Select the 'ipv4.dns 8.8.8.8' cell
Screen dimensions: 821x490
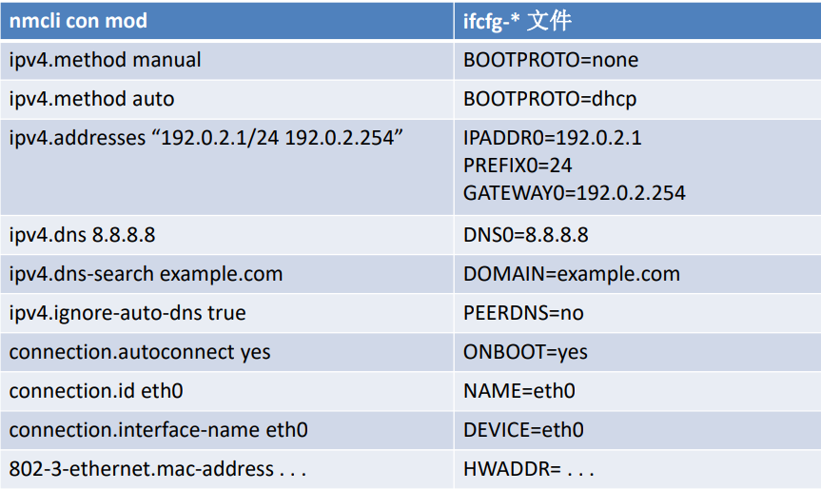click(226, 235)
